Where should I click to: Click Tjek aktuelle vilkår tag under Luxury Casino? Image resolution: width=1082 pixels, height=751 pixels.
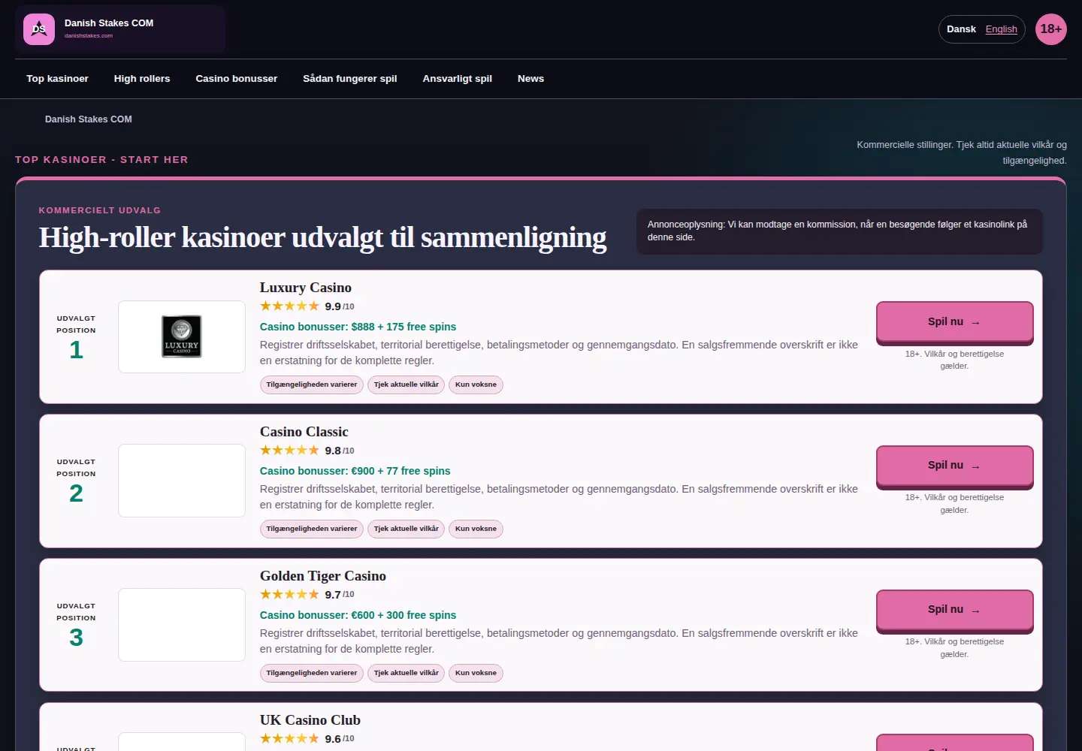coord(407,385)
